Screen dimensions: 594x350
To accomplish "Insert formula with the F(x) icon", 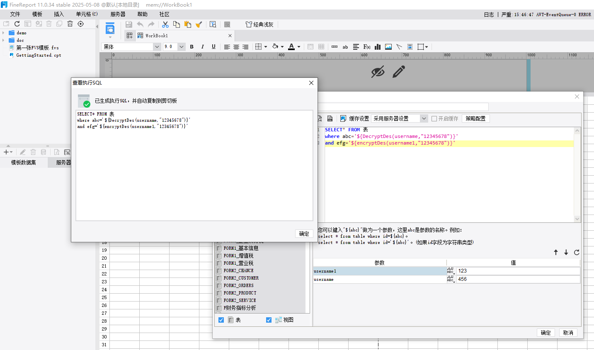I will tap(367, 47).
